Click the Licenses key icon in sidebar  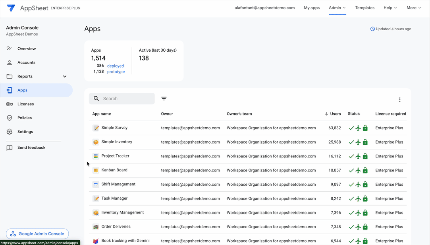pos(10,104)
